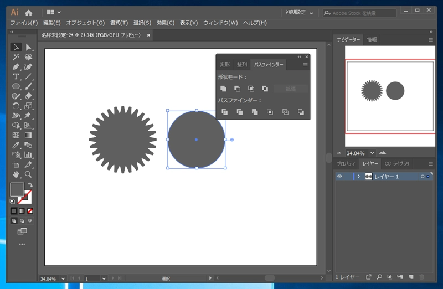Click Exclude shape mode in Pathfinder
The image size is (443, 289).
click(265, 89)
